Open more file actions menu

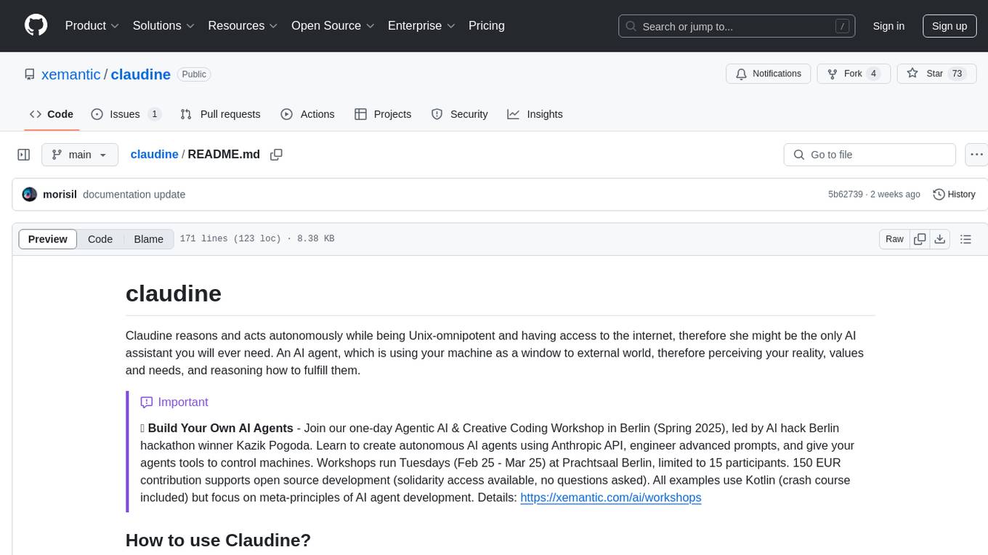tap(976, 155)
